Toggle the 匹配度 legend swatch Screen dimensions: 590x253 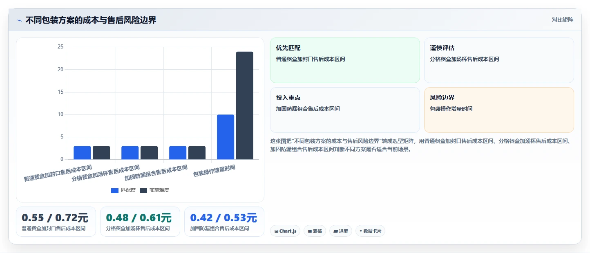pyautogui.click(x=115, y=191)
